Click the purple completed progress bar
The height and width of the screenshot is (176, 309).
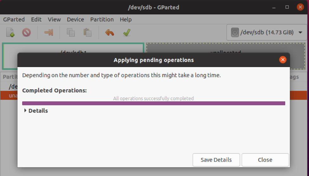click(154, 103)
